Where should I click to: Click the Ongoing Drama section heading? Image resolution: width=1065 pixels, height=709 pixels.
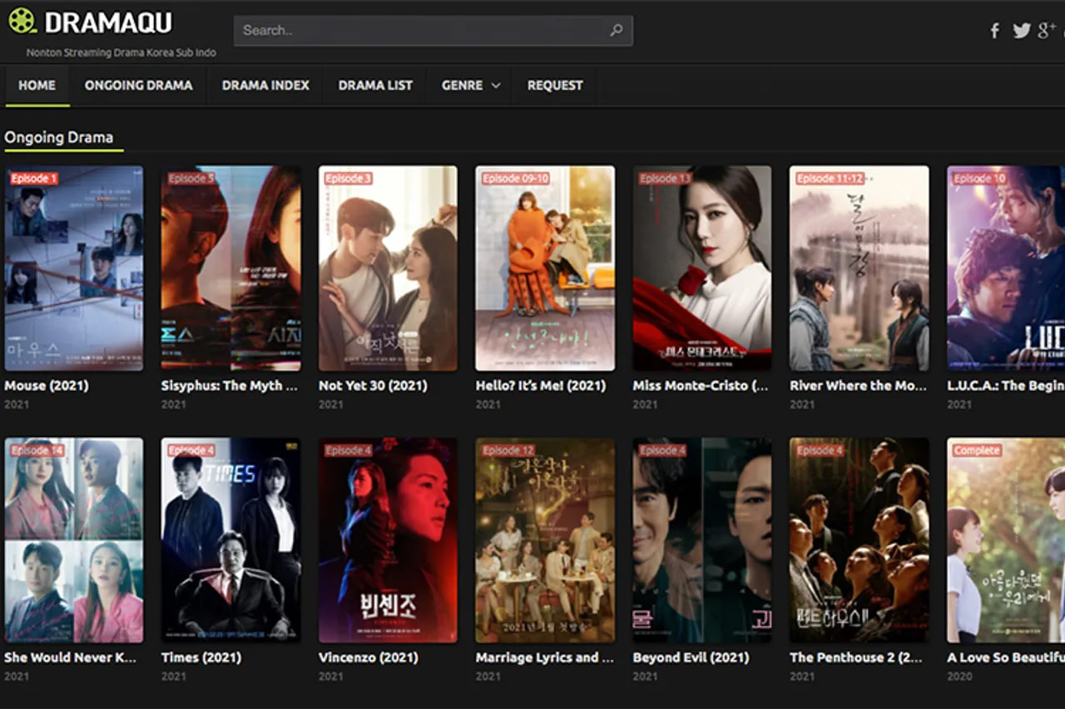point(59,137)
